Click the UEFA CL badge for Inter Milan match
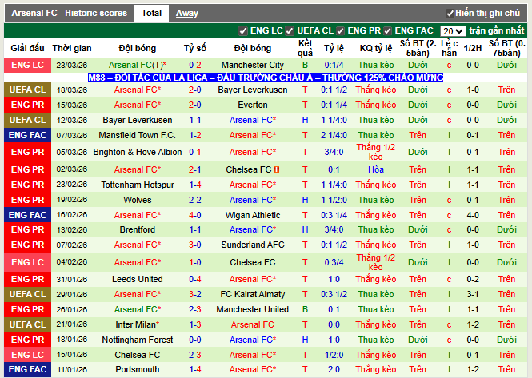This screenshot has width=532, height=378. tap(27, 324)
